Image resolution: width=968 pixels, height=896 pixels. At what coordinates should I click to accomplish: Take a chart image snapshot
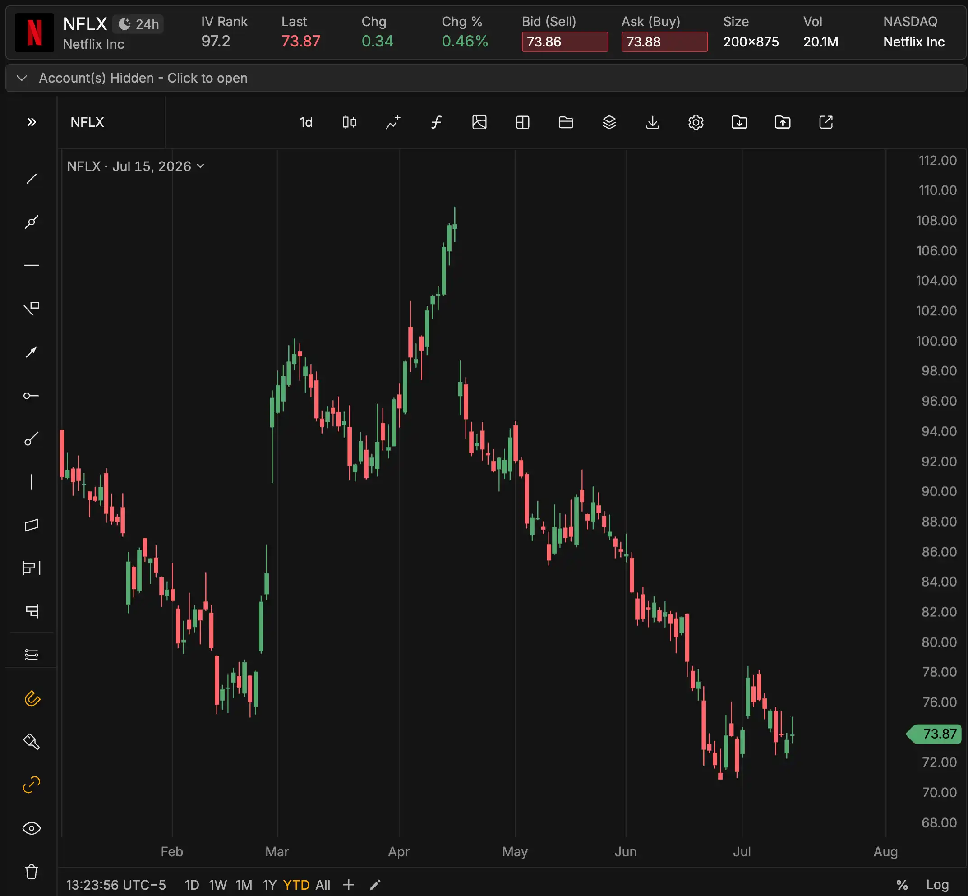479,122
